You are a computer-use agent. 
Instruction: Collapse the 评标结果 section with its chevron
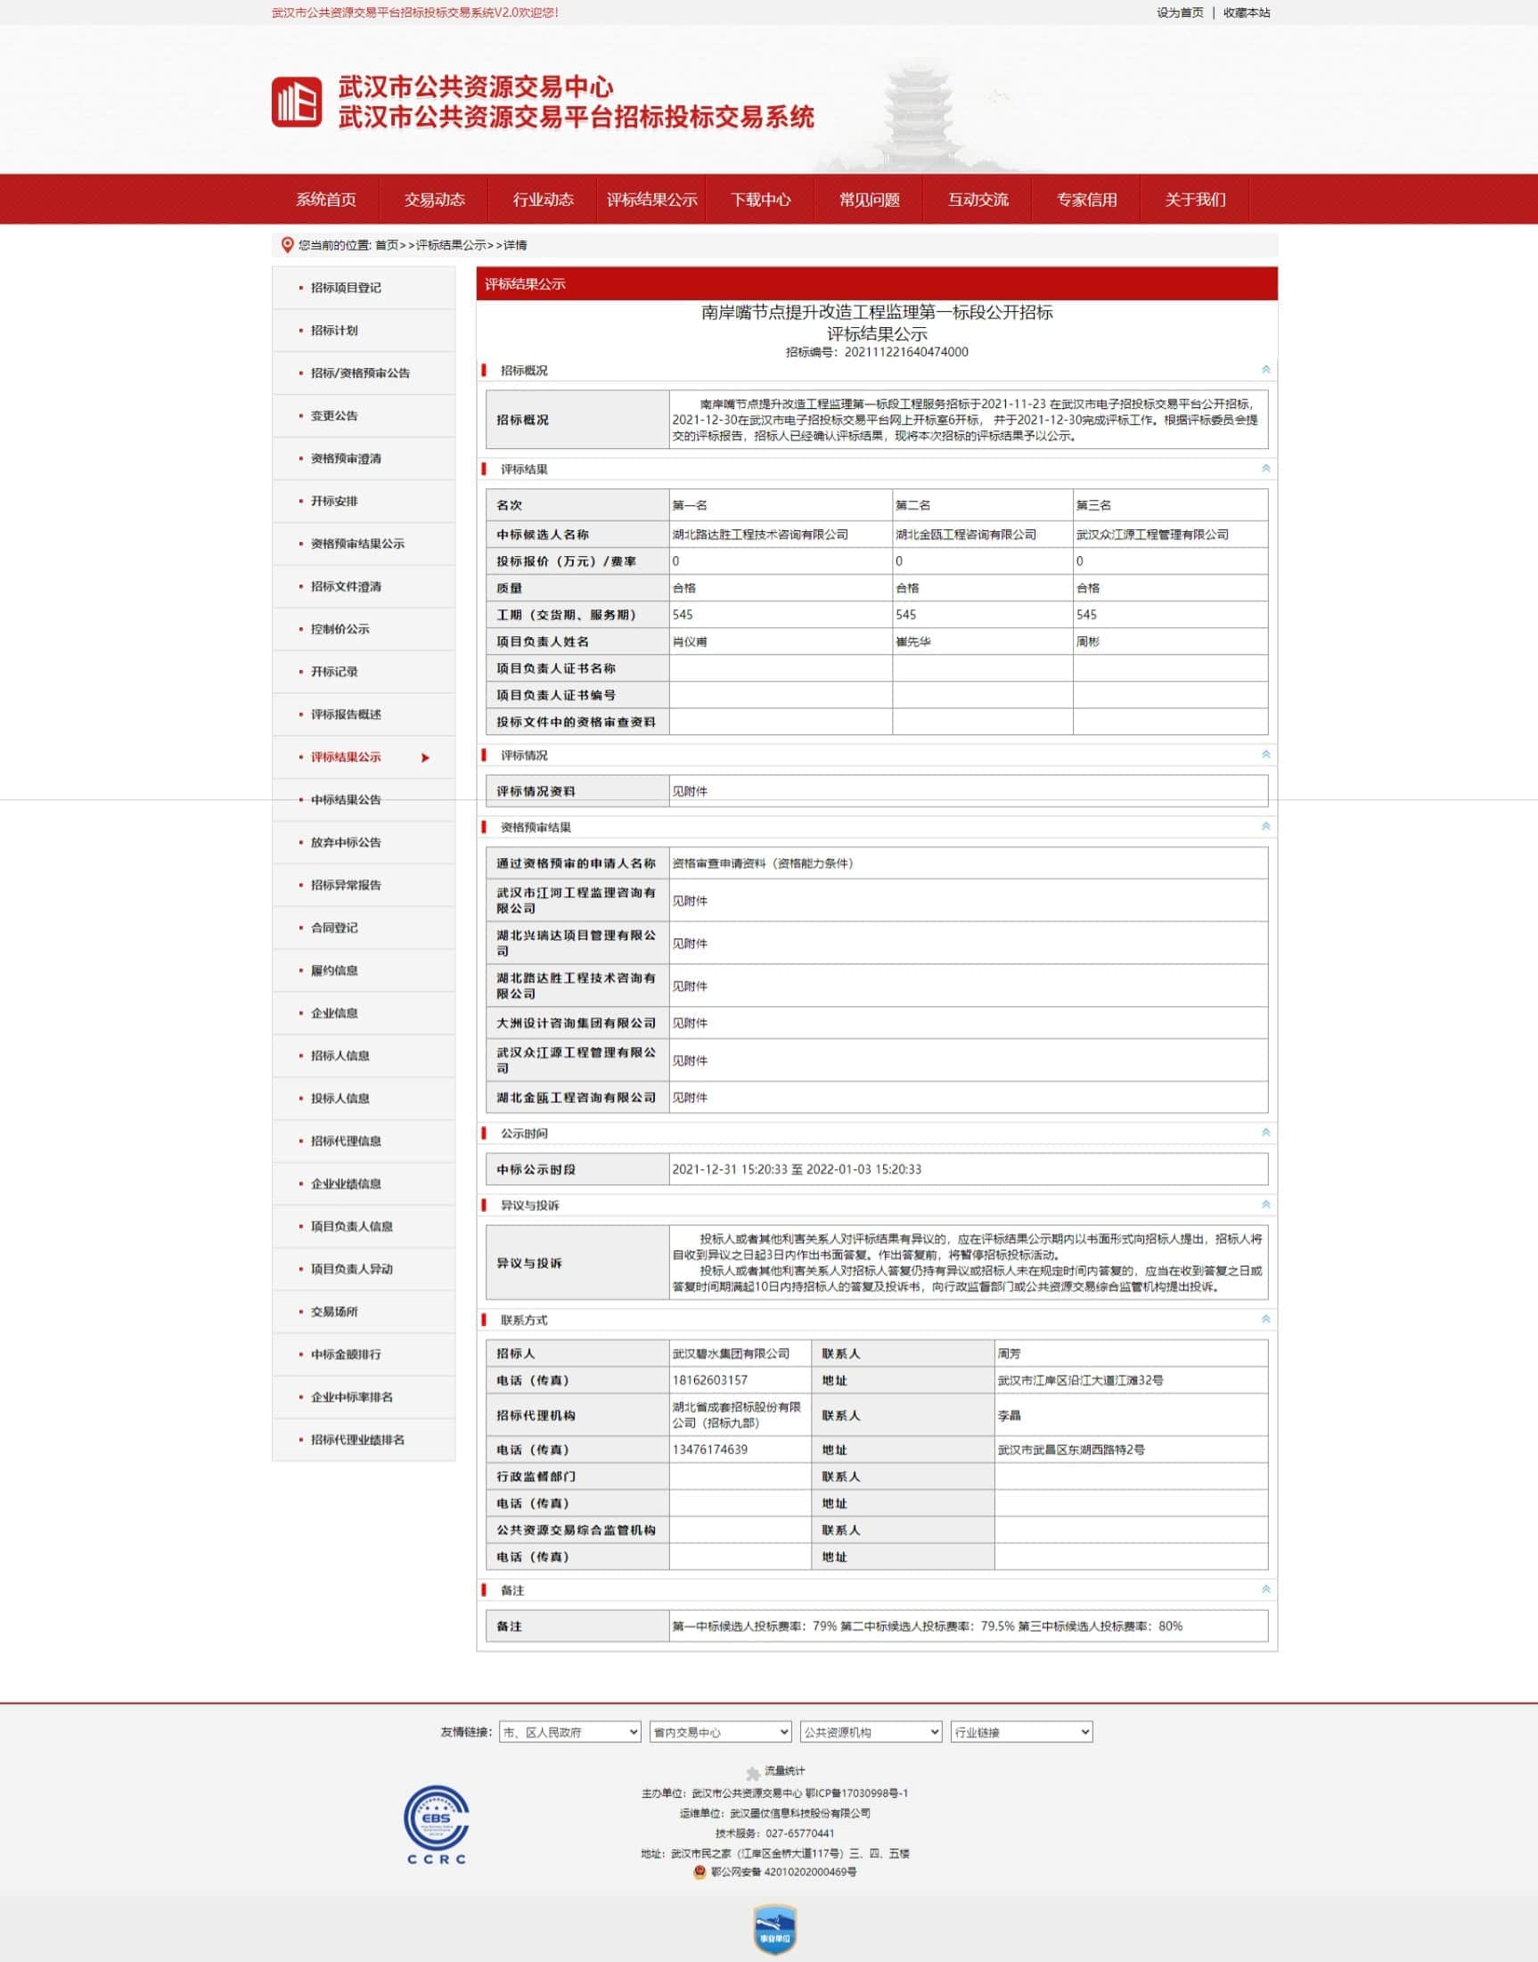pyautogui.click(x=1265, y=469)
